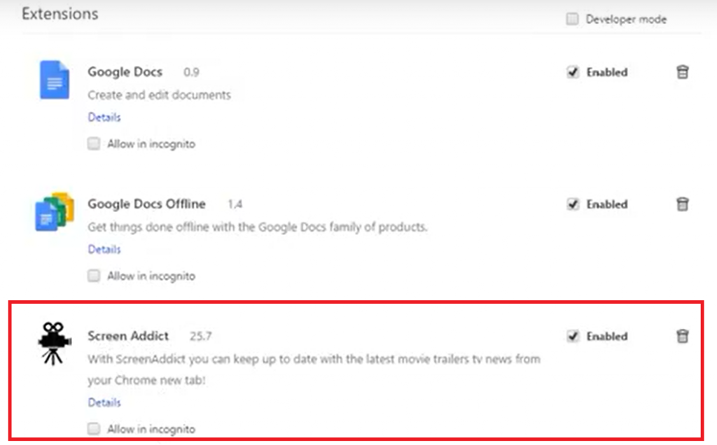Click the Google Docs extension name
This screenshot has width=717, height=445.
tap(125, 72)
